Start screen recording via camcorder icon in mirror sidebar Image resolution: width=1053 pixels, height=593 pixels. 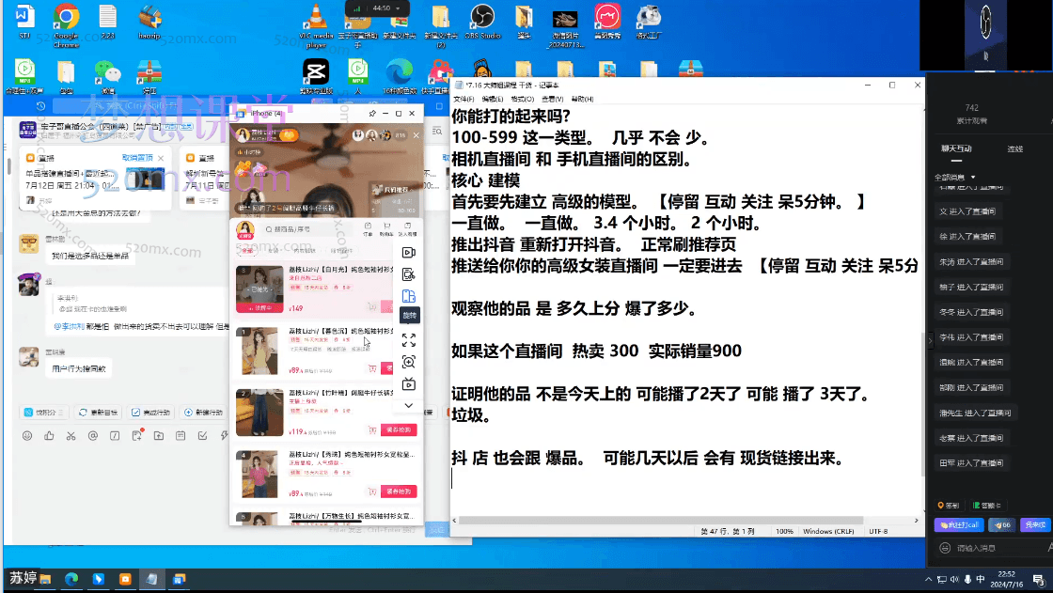409,252
